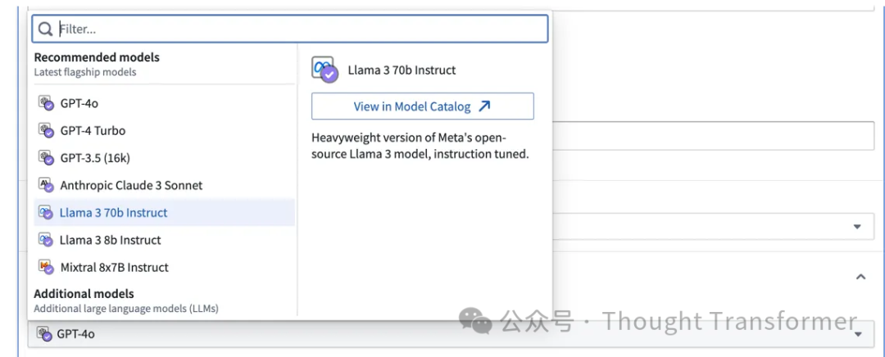Click the Additional models heading
This screenshot has height=357, width=885.
click(84, 294)
